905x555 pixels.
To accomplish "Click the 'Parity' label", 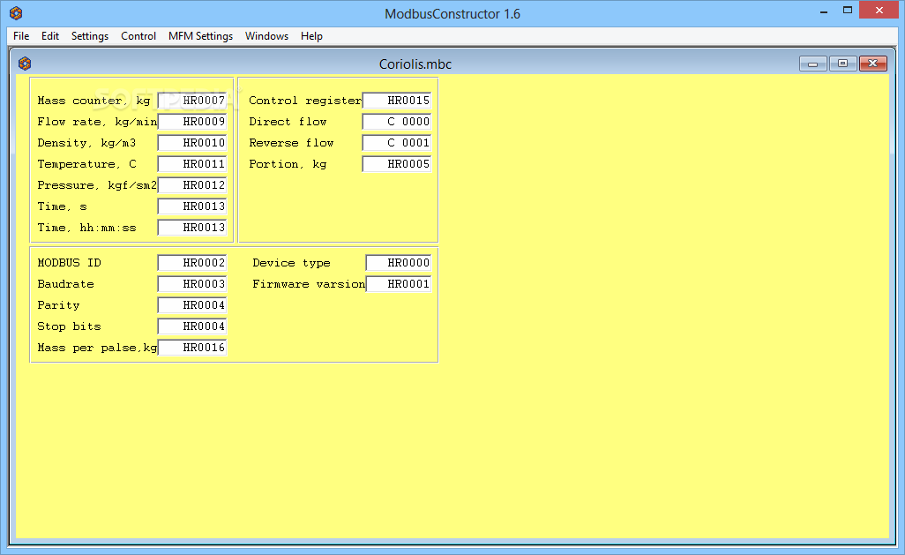I will pyautogui.click(x=58, y=305).
